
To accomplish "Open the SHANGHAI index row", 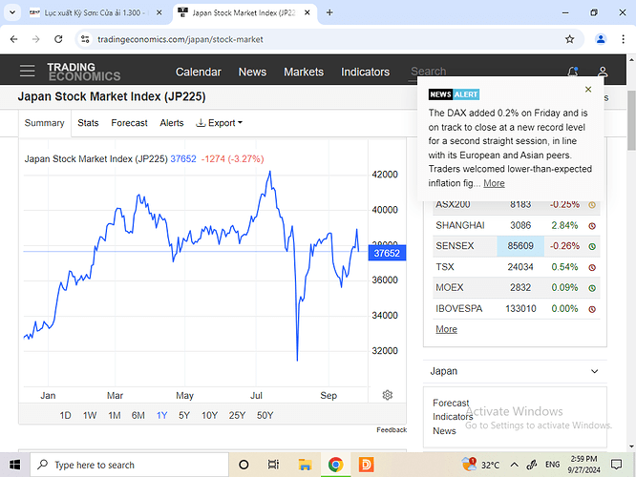I will point(516,226).
